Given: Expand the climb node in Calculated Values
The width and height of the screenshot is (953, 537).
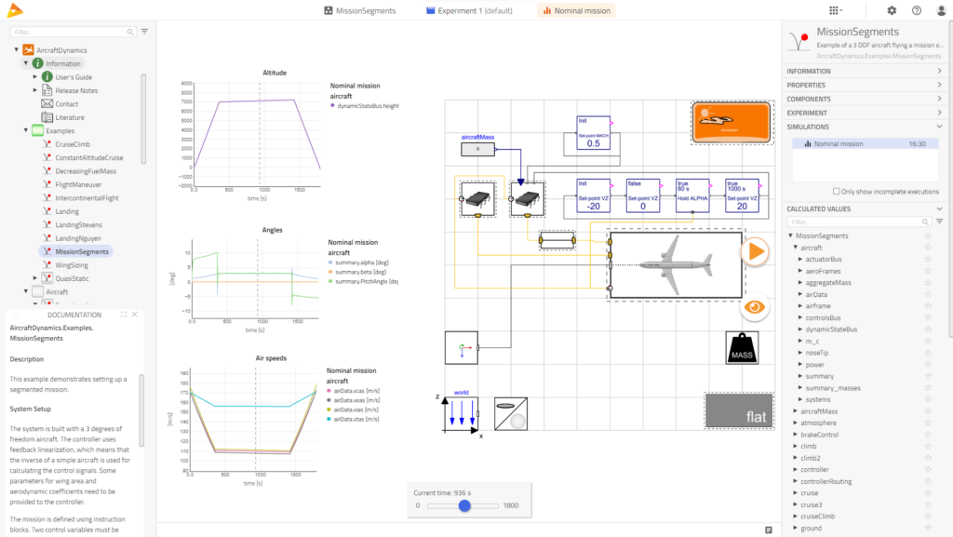Looking at the screenshot, I should [798, 446].
